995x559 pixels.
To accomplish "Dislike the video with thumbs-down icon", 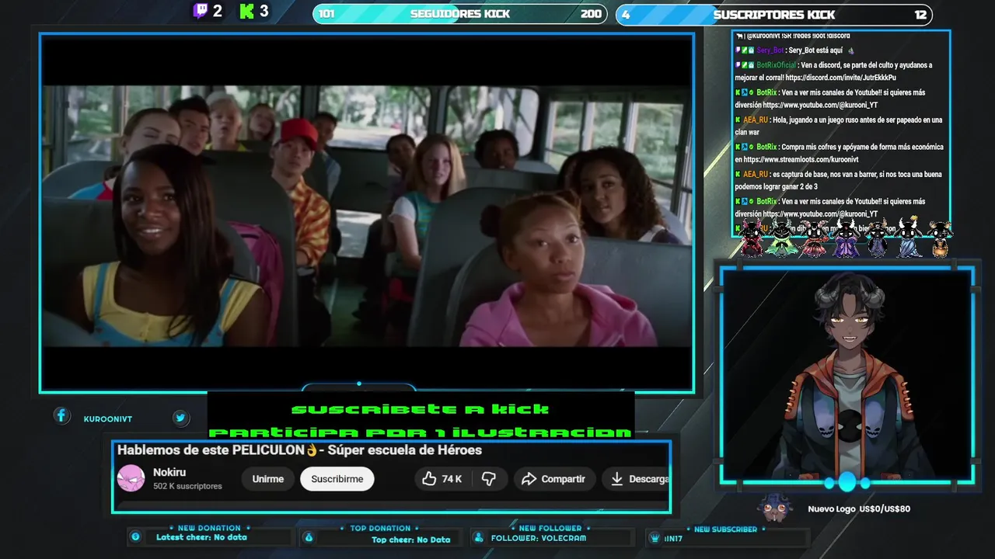I will 489,479.
